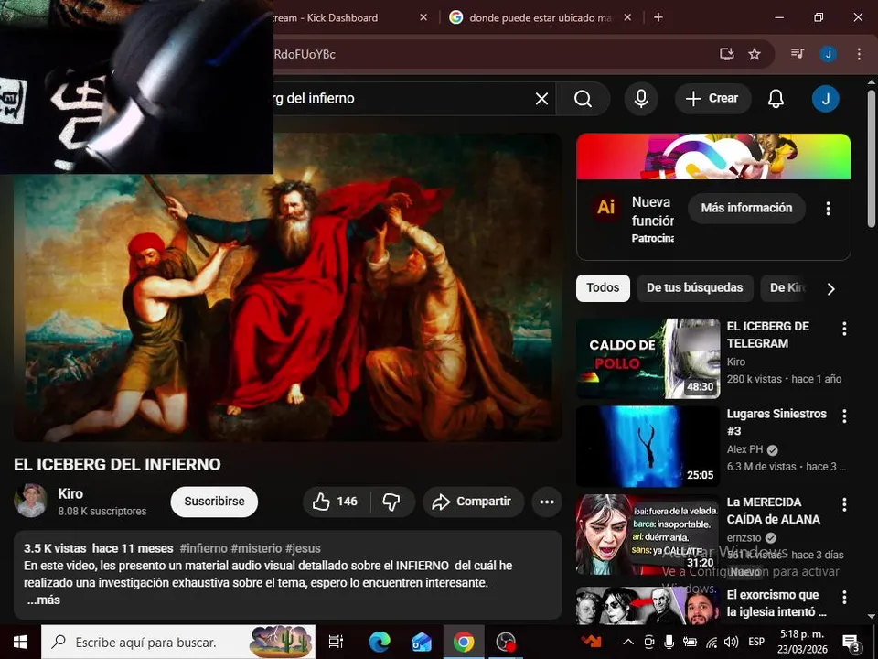
Task: Close the Google search tab
Action: pyautogui.click(x=627, y=17)
